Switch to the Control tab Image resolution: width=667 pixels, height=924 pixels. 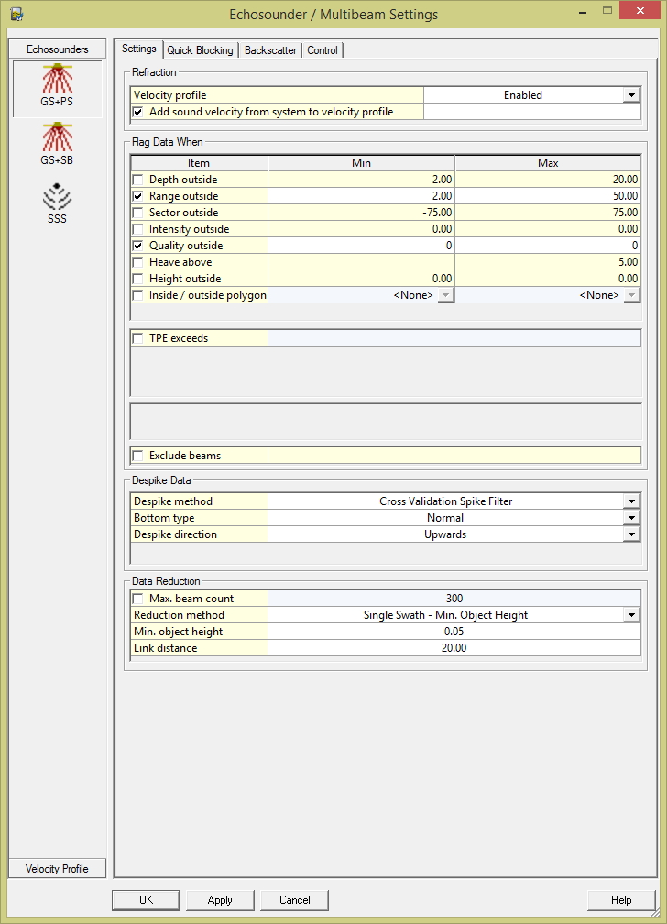(323, 50)
